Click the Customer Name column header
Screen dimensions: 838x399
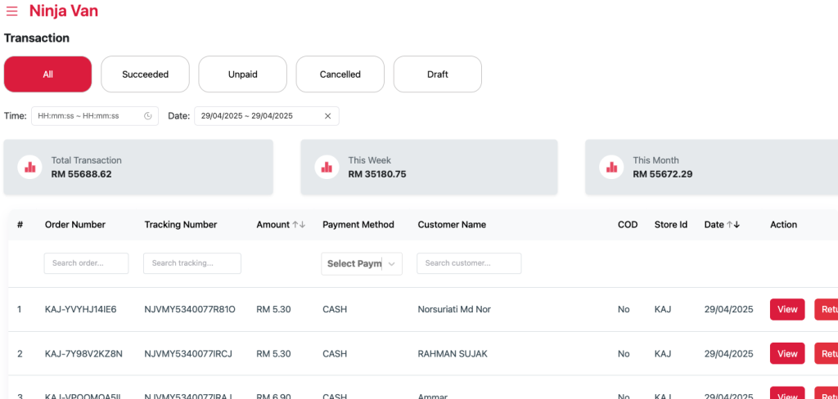tap(452, 225)
